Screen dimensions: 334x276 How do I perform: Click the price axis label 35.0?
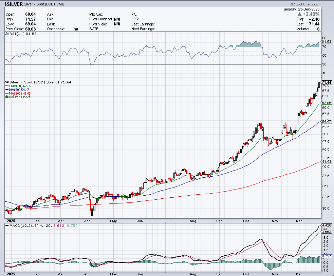click(326, 186)
